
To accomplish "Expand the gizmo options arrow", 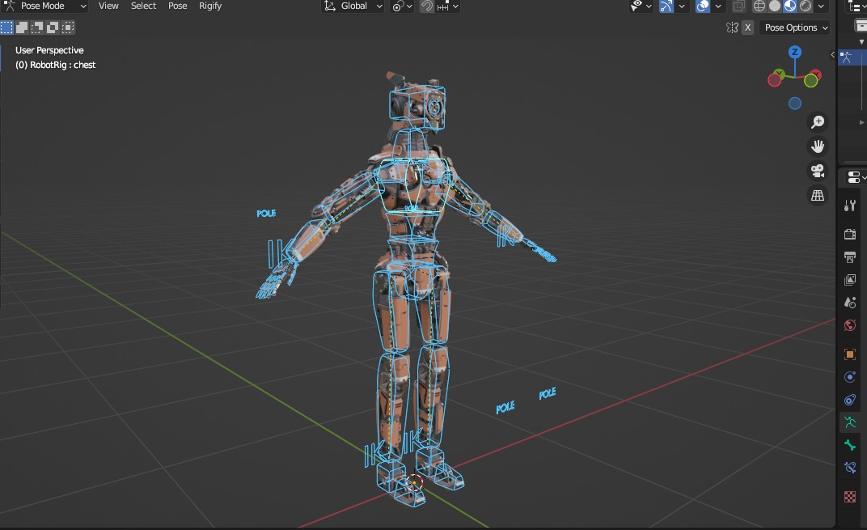I will click(x=682, y=6).
